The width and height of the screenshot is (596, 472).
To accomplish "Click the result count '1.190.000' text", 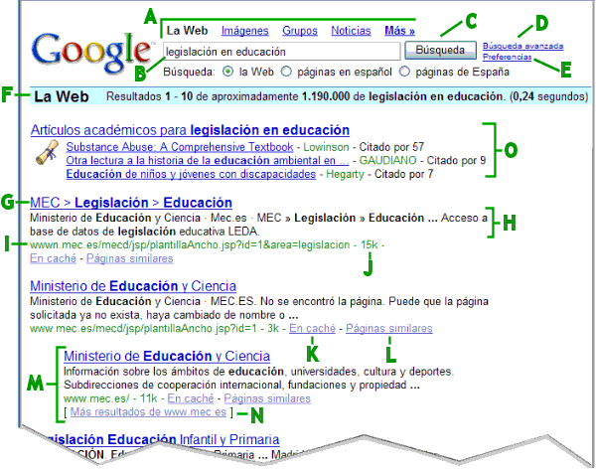I will click(326, 96).
